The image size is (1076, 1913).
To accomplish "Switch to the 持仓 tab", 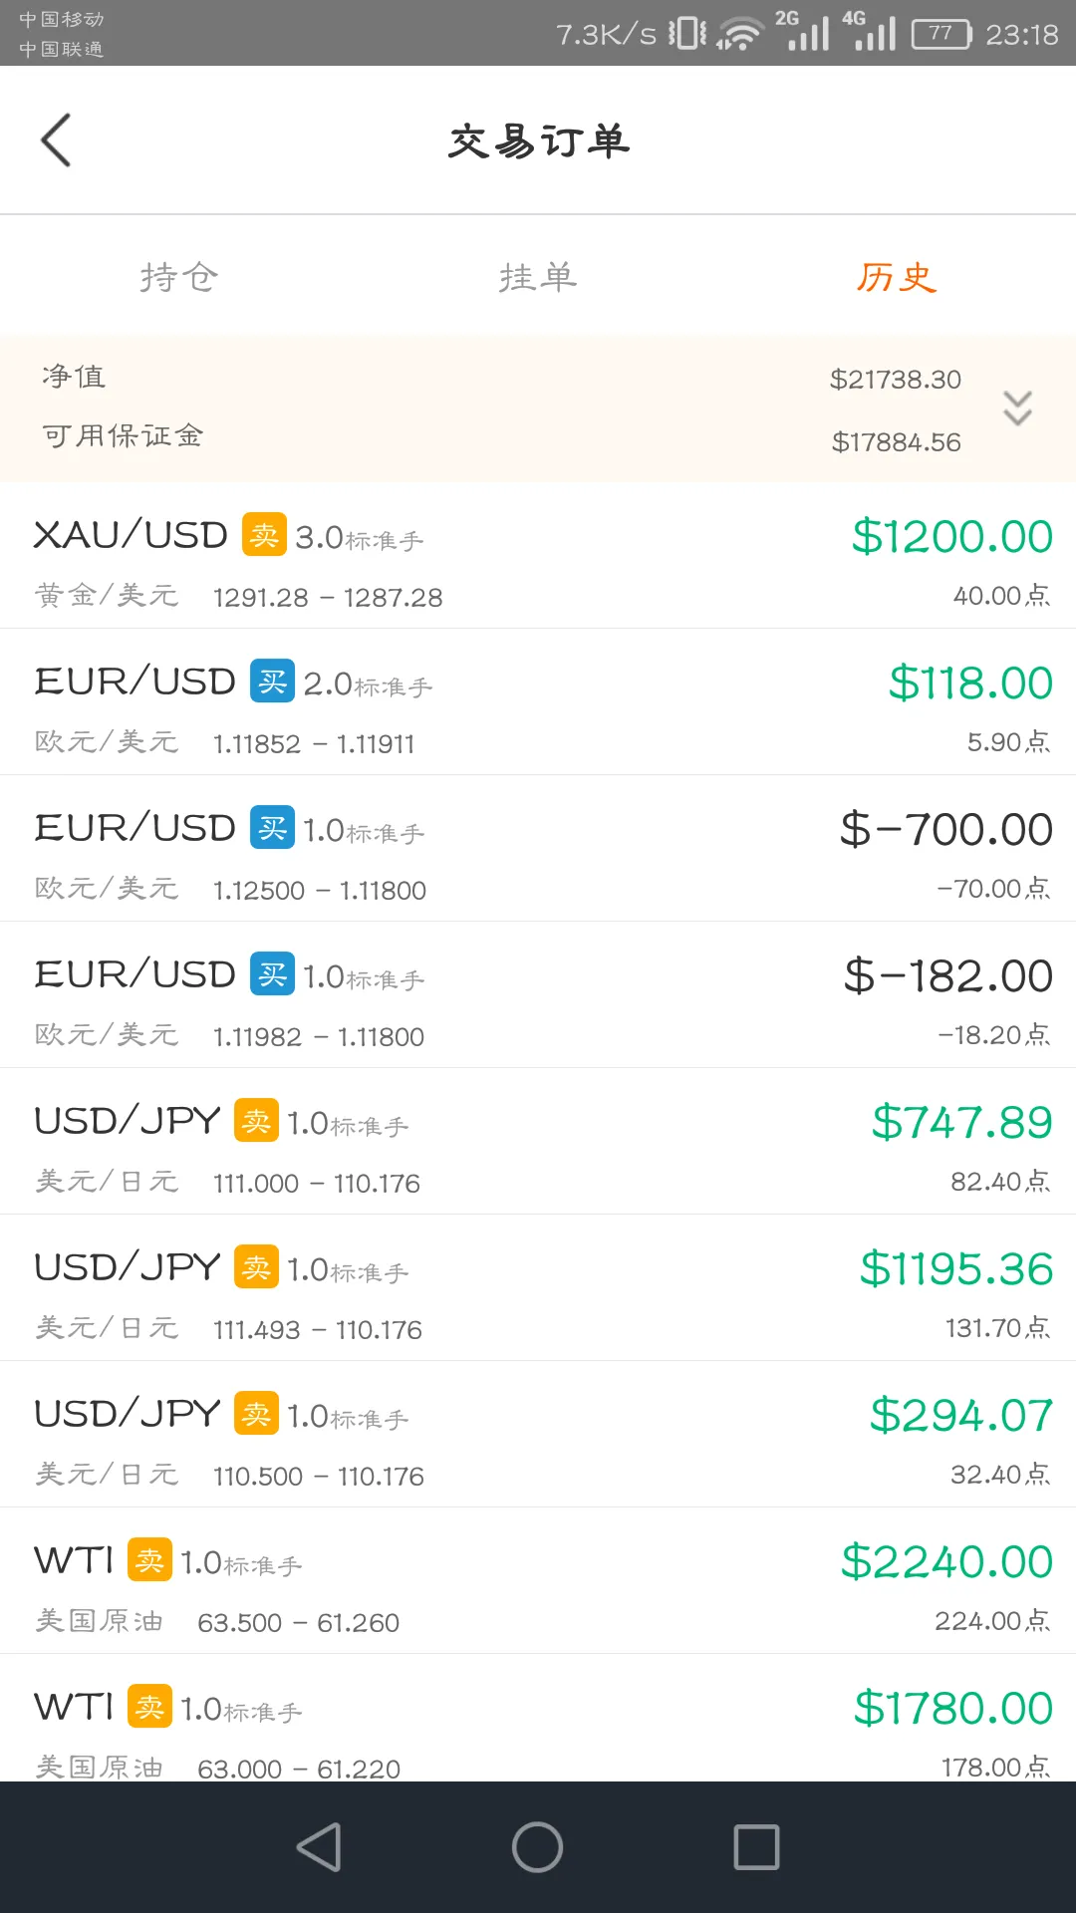I will click(x=179, y=277).
